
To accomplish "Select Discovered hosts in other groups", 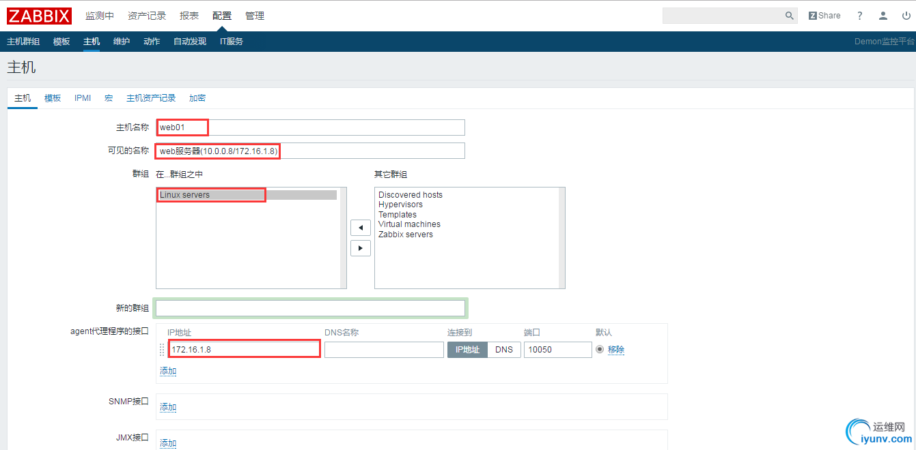I will (x=410, y=195).
